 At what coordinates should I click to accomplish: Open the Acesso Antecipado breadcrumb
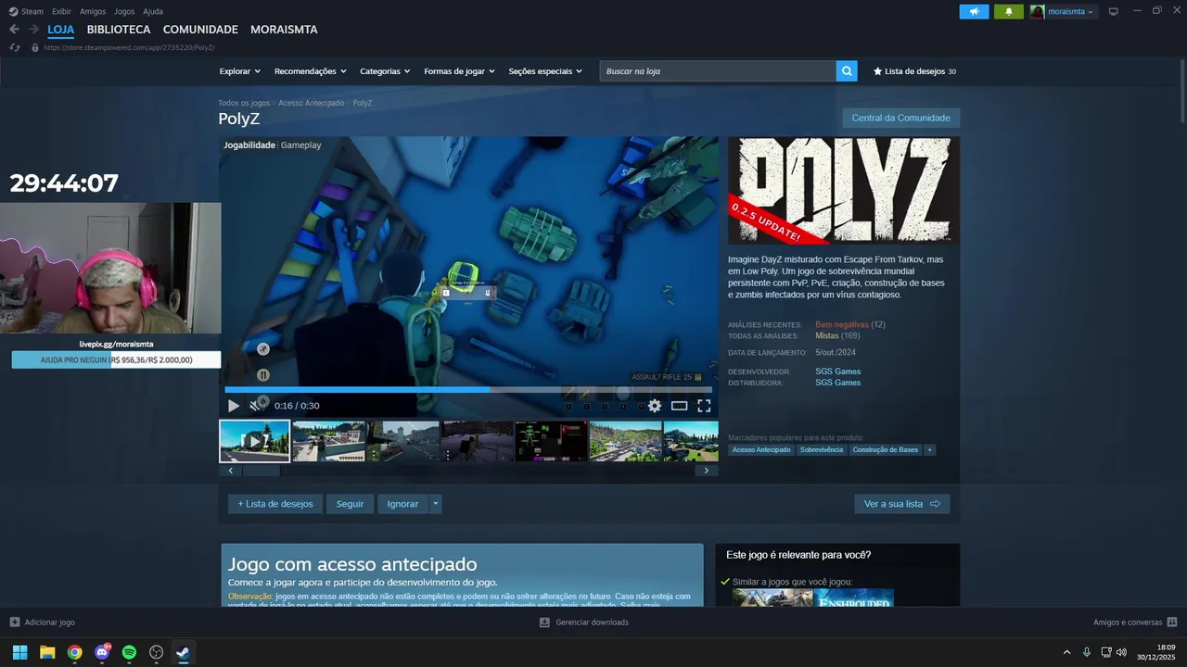coord(311,103)
